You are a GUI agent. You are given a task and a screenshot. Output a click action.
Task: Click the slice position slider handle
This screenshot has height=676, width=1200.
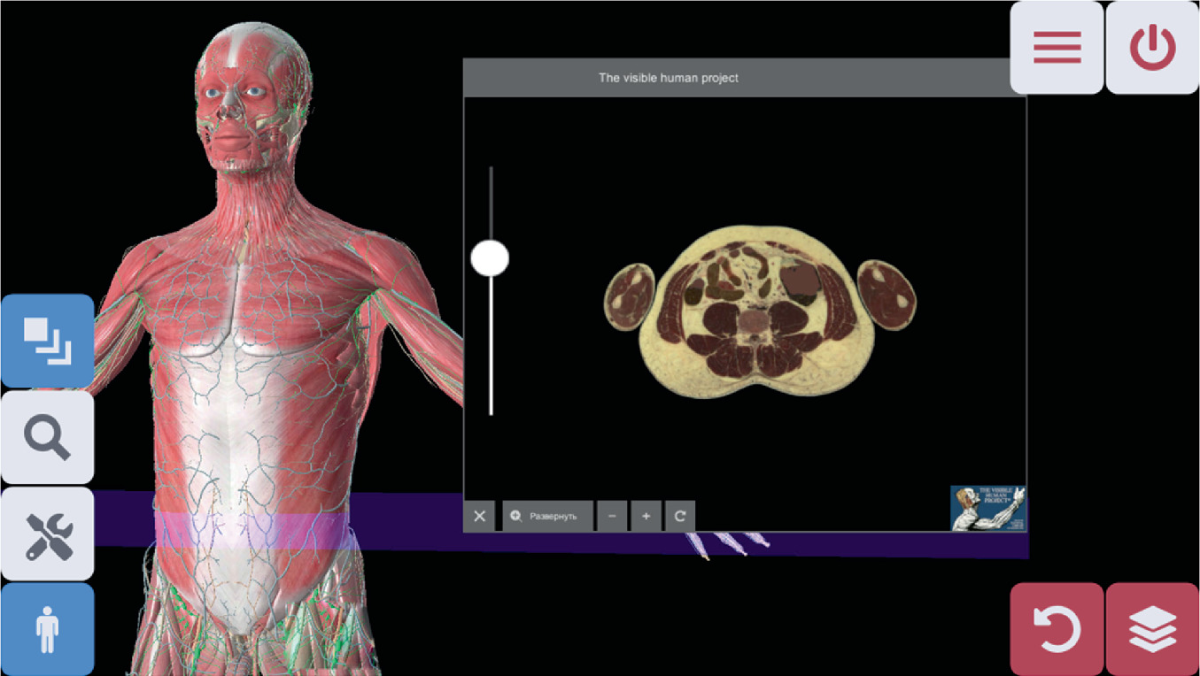490,258
